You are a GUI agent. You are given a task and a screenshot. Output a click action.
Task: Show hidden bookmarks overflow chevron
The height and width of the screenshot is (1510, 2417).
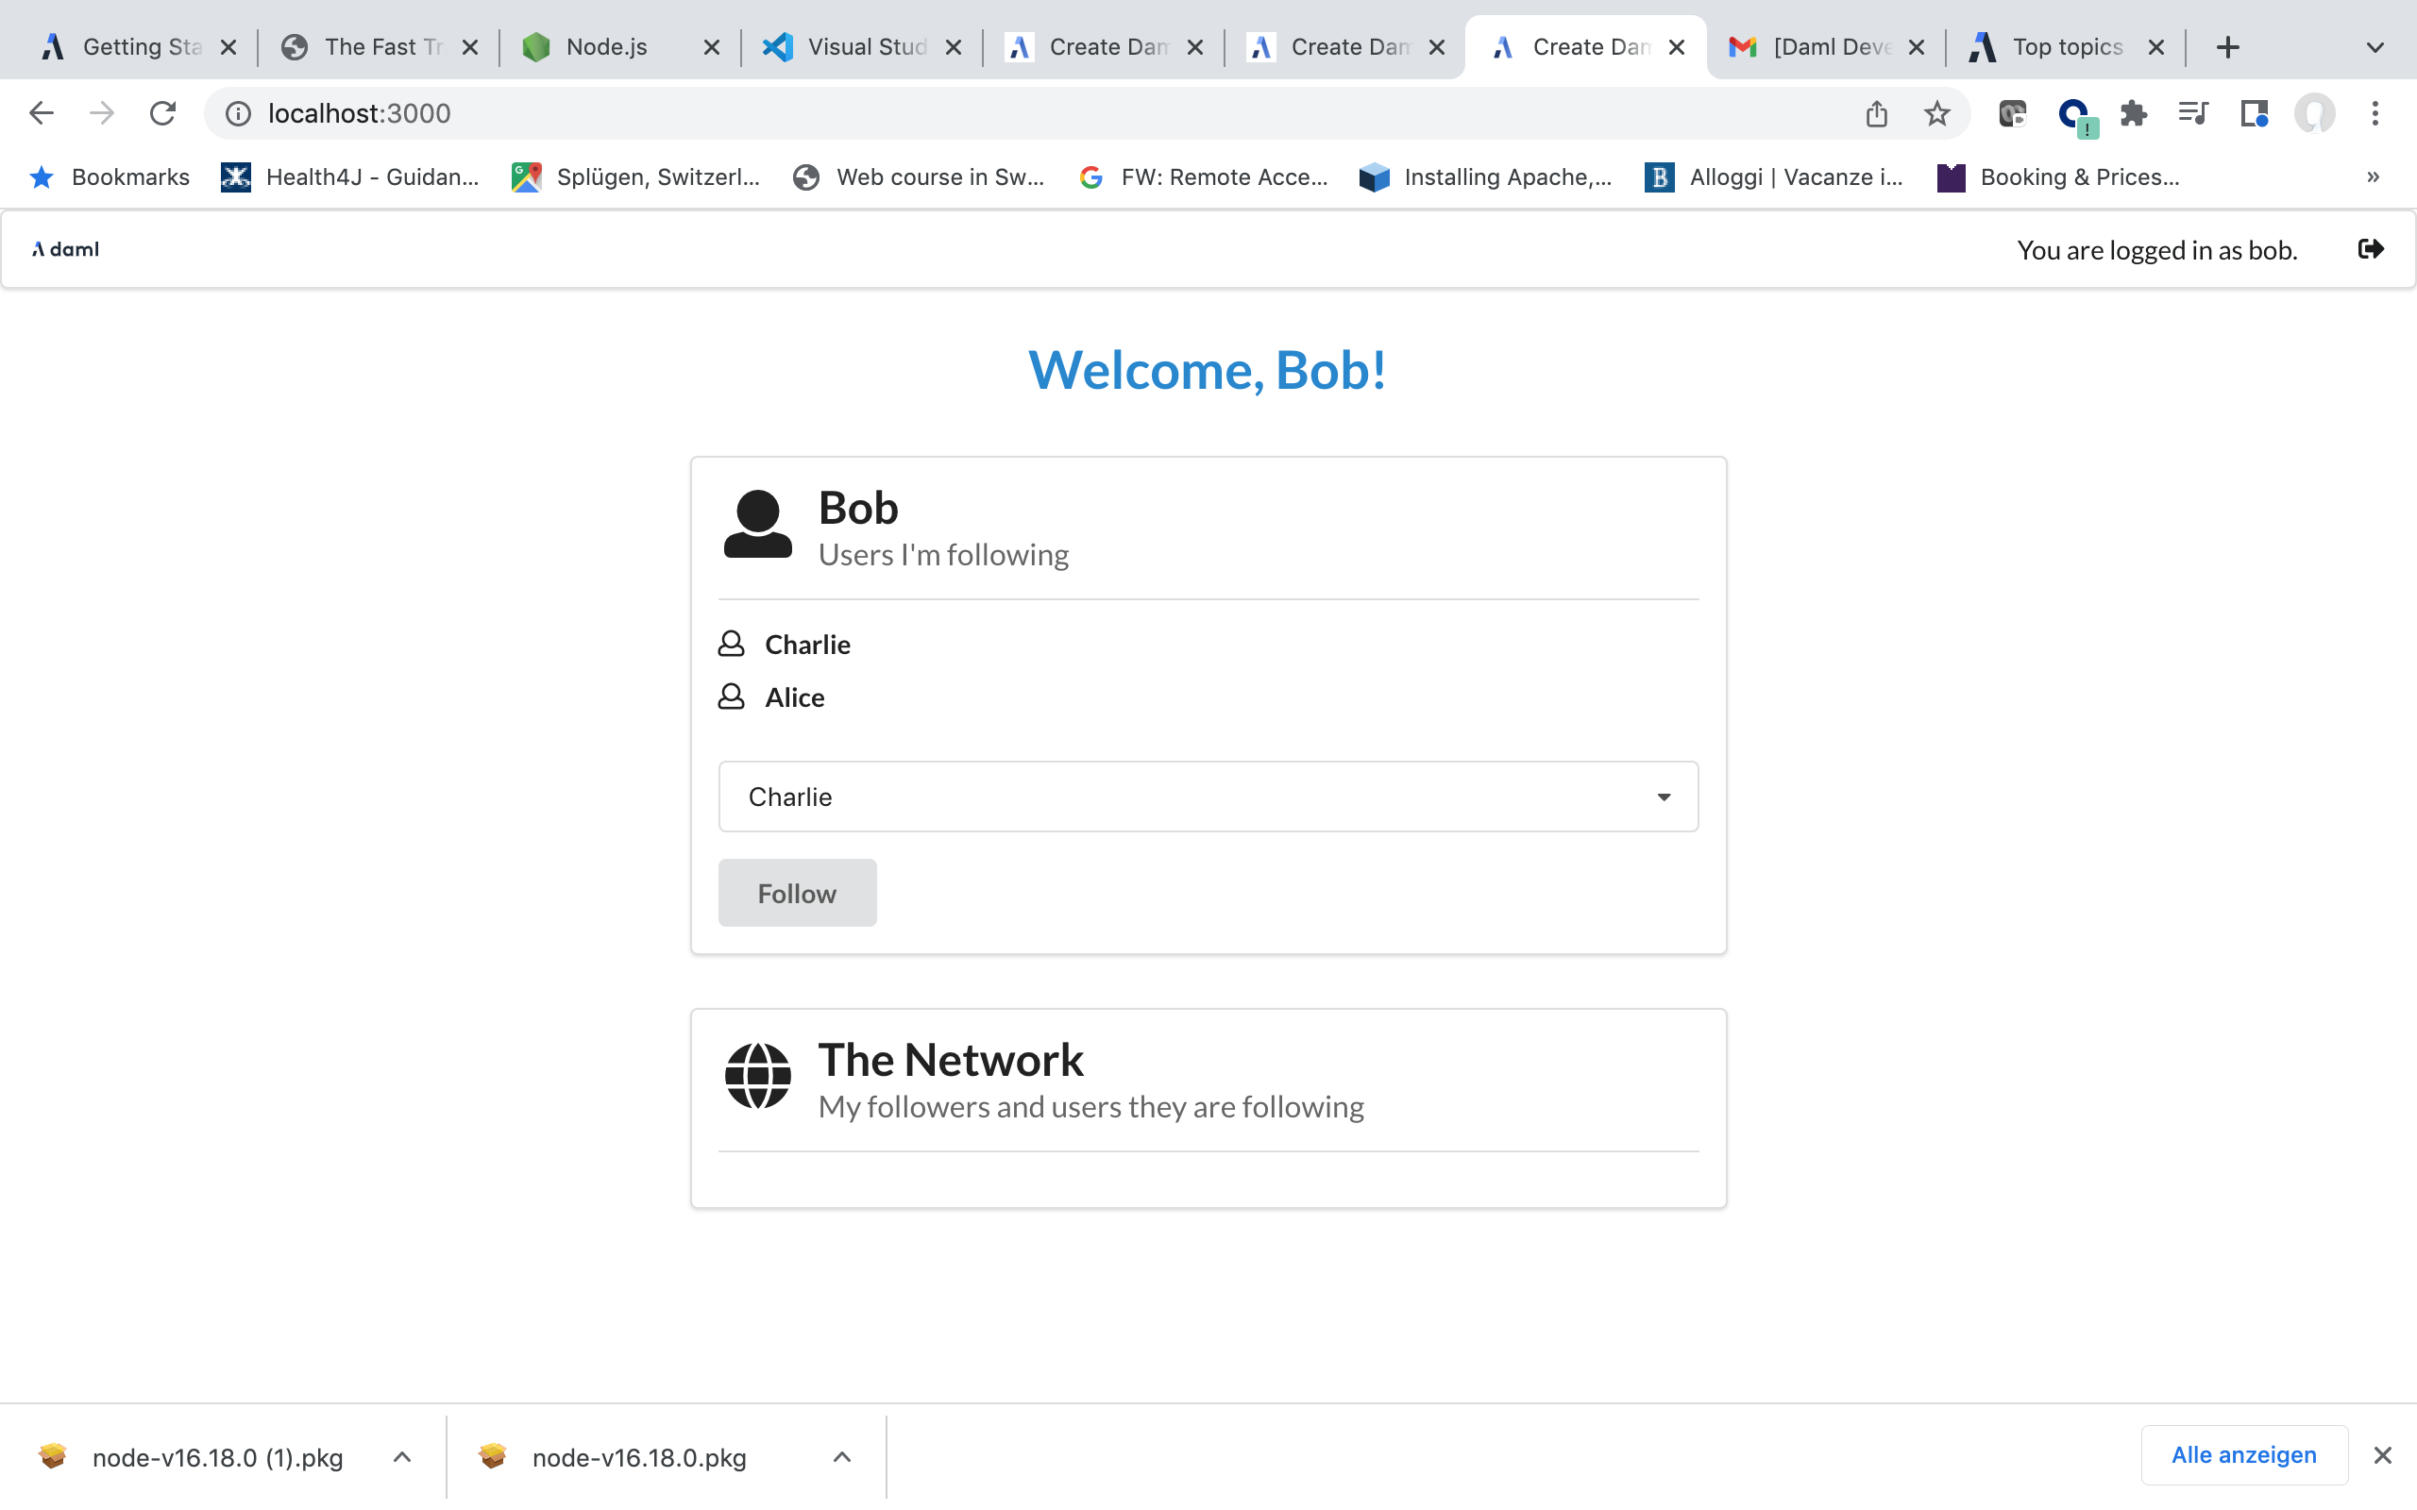click(2373, 176)
